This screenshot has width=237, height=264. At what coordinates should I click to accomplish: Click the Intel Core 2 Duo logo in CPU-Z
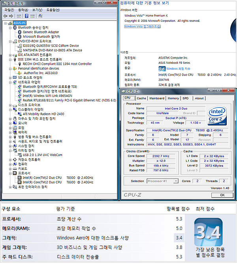[217, 116]
